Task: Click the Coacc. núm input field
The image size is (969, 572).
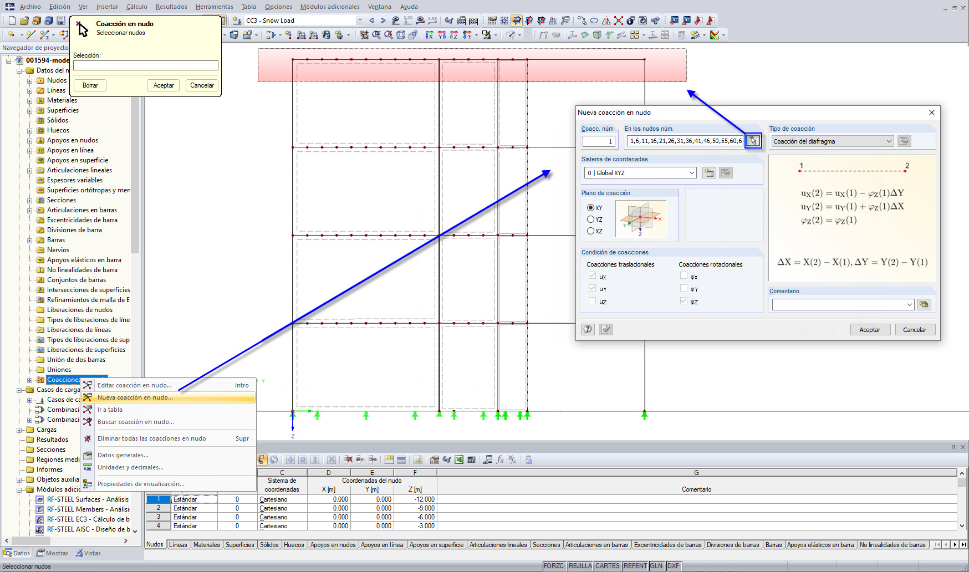Action: [x=599, y=141]
